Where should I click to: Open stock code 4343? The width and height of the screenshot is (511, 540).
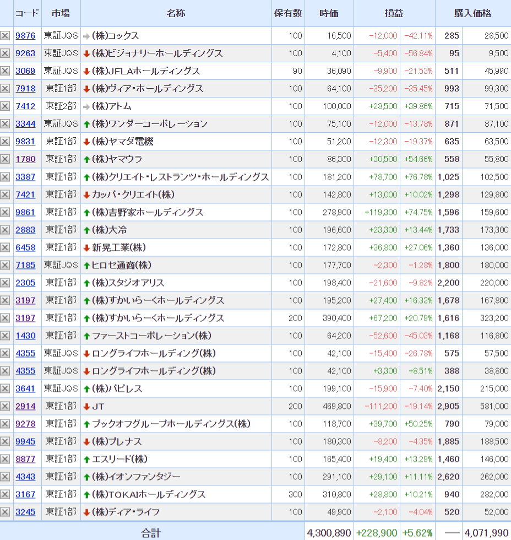coord(25,477)
